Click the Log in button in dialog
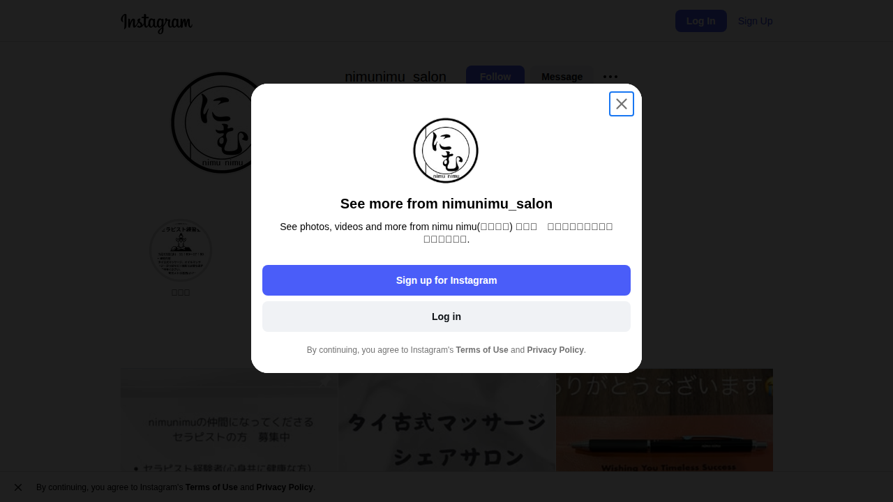The image size is (893, 502). (446, 317)
